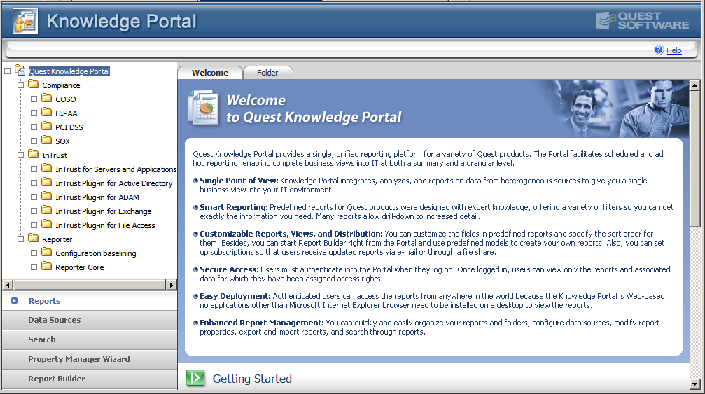The image size is (705, 394).
Task: Click the Configuration baselining folder icon
Action: [x=47, y=252]
